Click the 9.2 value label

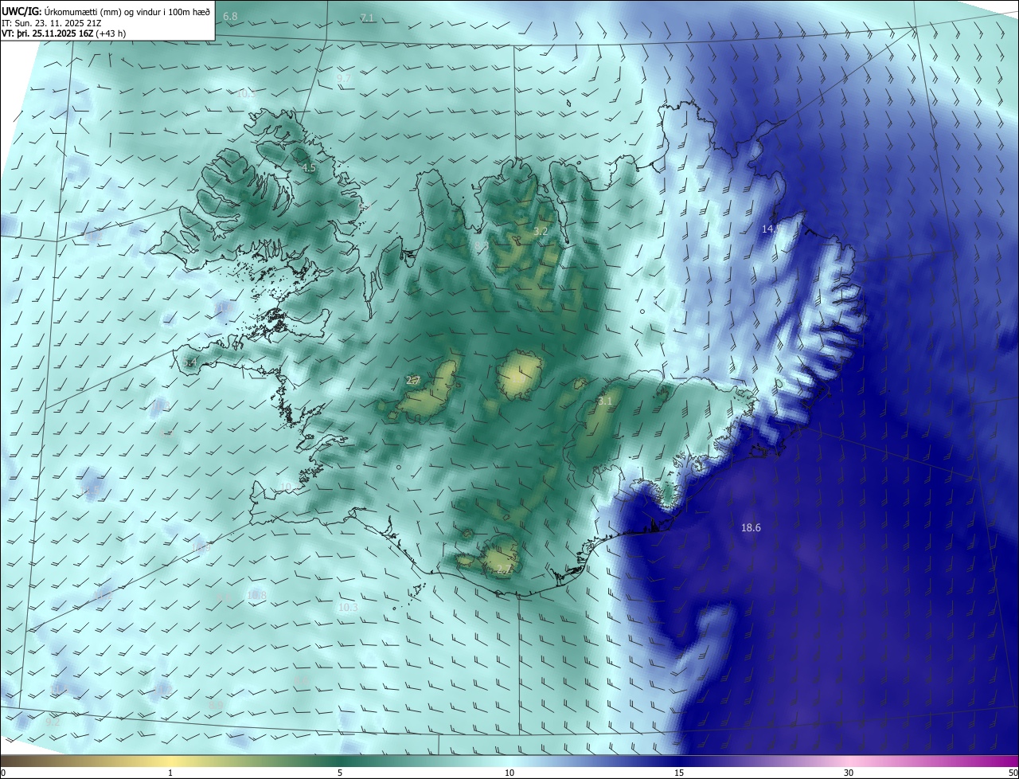53,722
